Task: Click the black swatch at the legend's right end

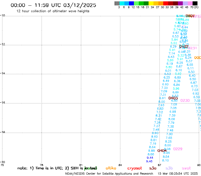Action: 195,4
